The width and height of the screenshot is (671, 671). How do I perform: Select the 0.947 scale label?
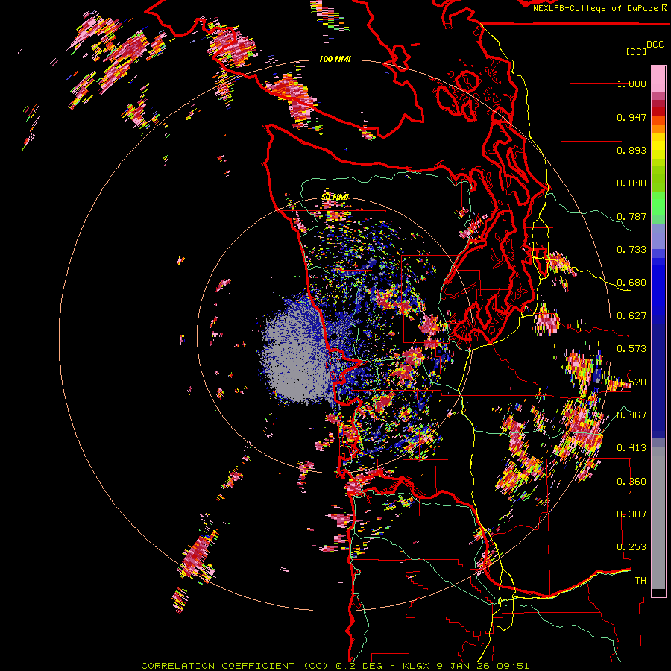point(631,118)
